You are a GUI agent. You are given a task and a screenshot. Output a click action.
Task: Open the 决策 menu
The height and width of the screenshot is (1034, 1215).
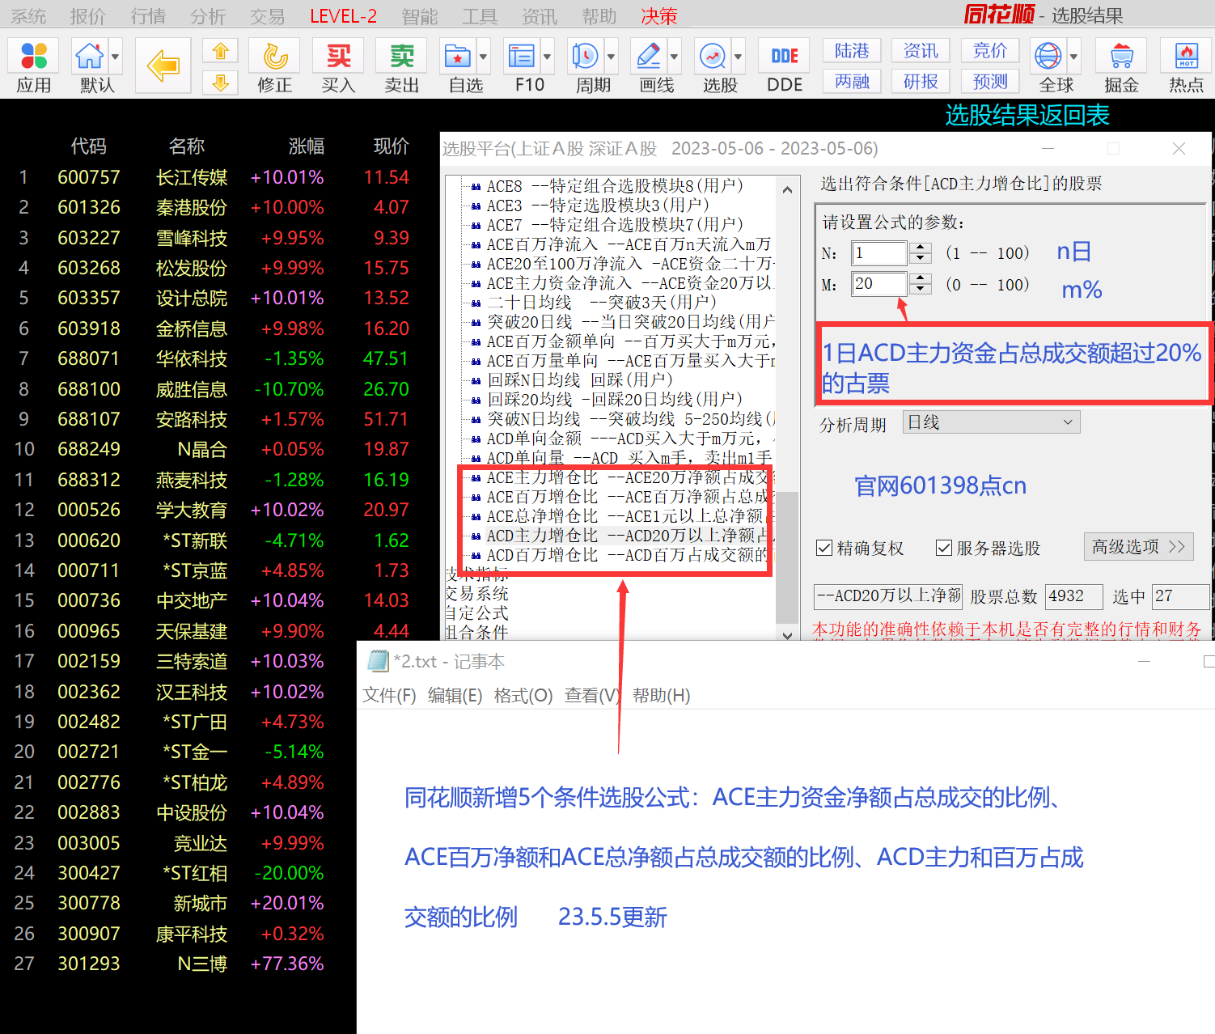659,16
